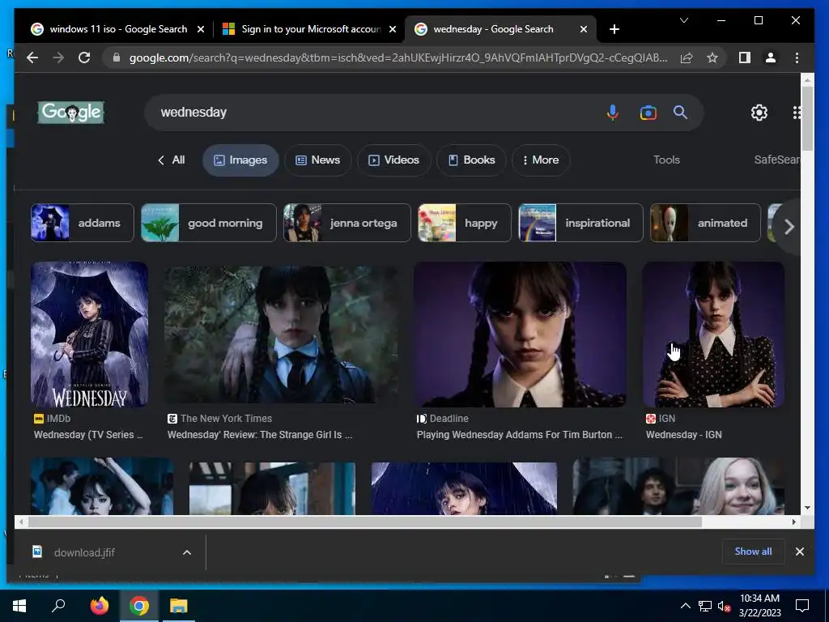Open a new tab with plus button
Image resolution: width=829 pixels, height=622 pixels.
point(614,29)
